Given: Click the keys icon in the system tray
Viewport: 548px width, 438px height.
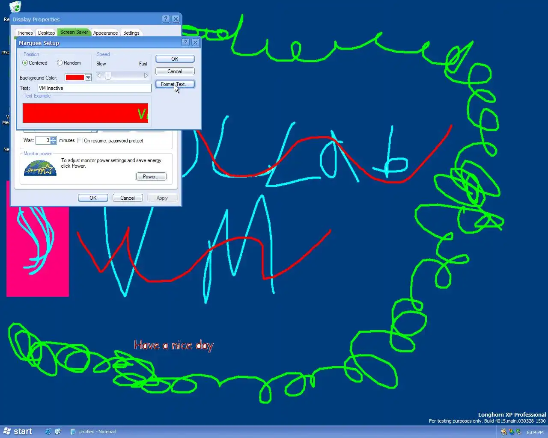Looking at the screenshot, I should (504, 432).
